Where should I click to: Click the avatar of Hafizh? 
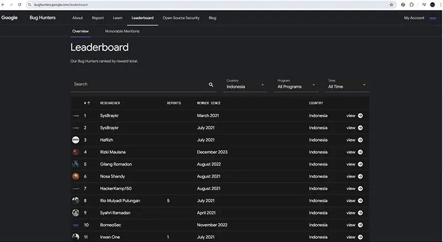click(75, 140)
